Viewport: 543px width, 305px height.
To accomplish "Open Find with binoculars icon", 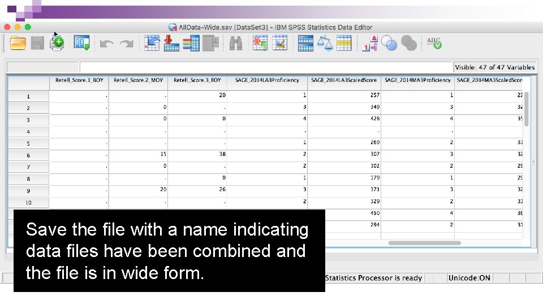I will click(x=236, y=43).
